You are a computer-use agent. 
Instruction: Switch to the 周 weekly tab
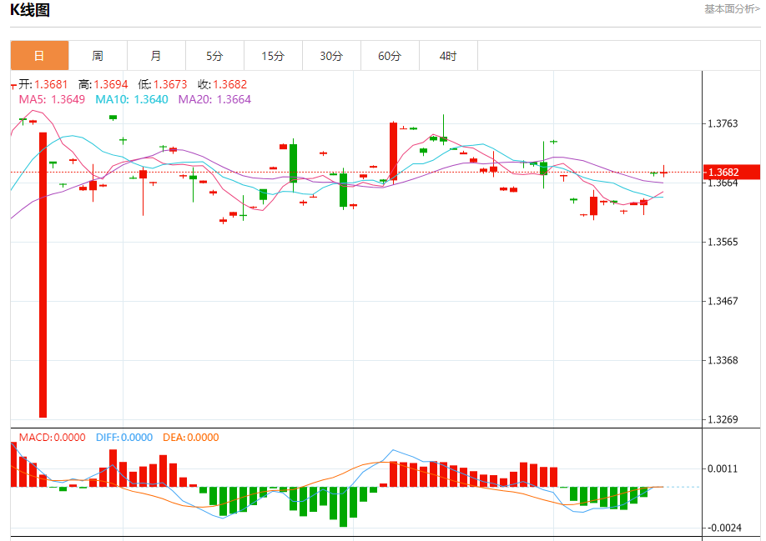[x=98, y=56]
